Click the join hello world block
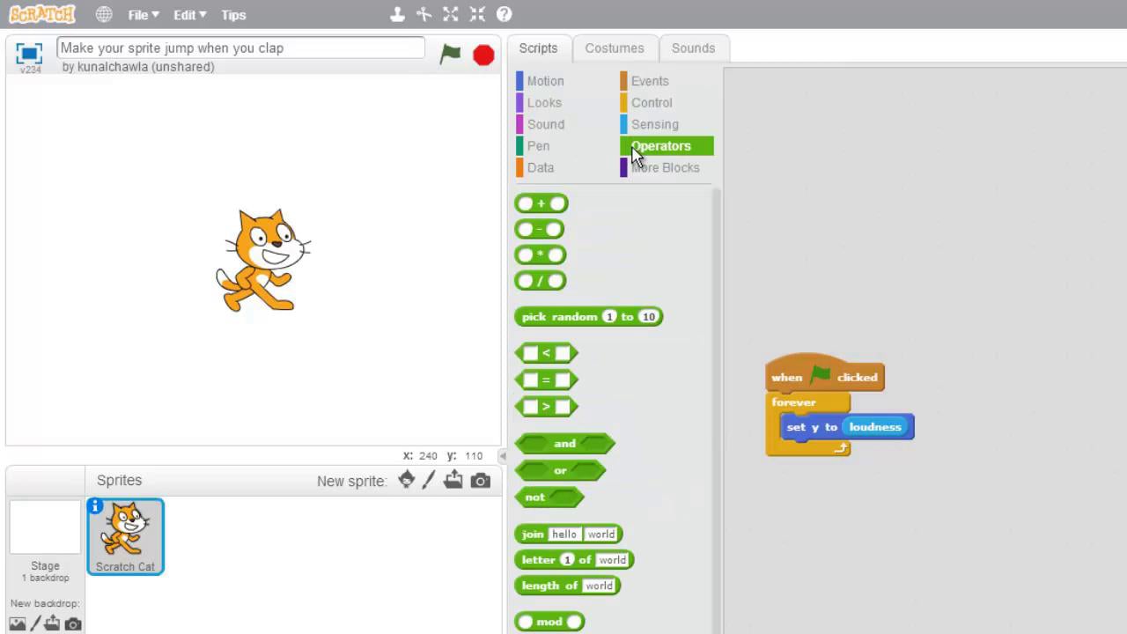The width and height of the screenshot is (1127, 634). pos(569,534)
